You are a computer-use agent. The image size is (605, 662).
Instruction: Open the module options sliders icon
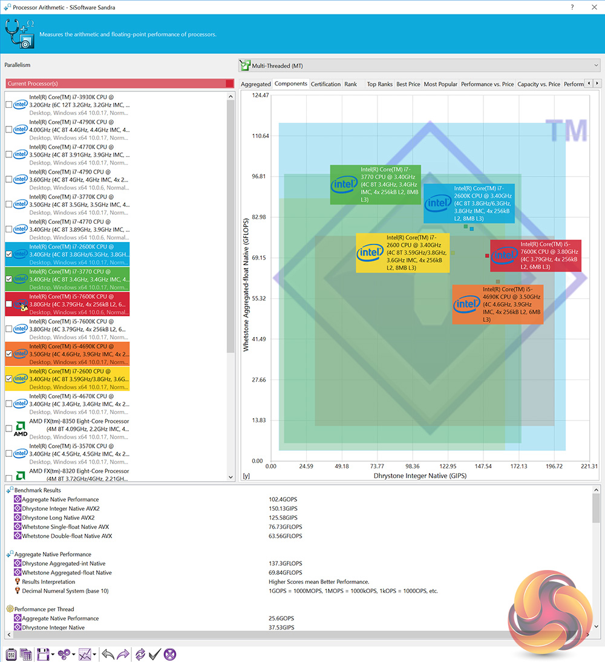coord(11,654)
